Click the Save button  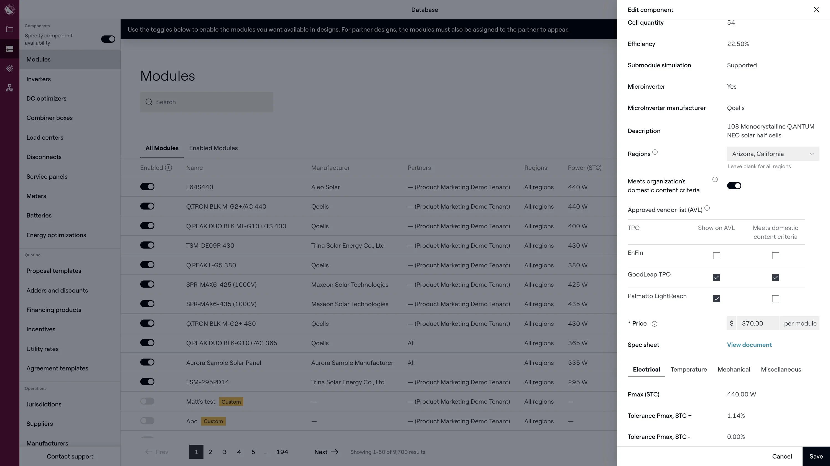point(816,456)
